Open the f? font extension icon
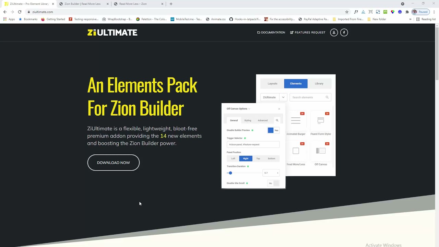 click(x=356, y=12)
